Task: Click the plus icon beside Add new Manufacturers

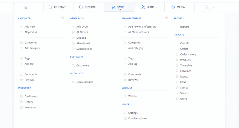Action: 125,27
